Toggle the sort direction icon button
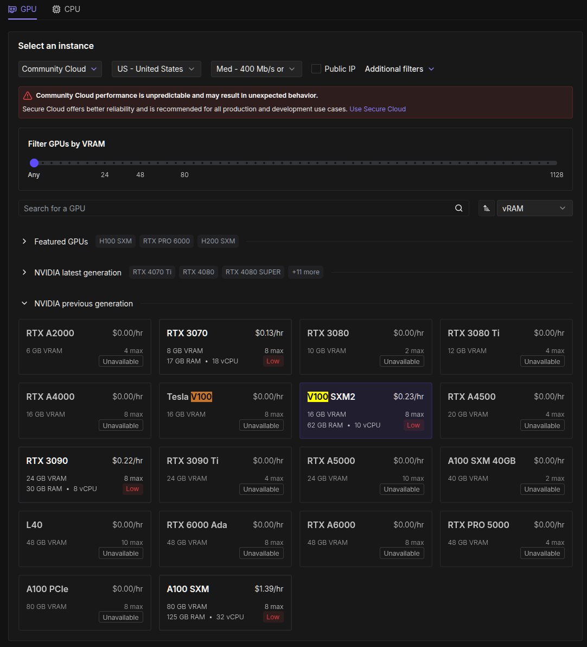 [487, 209]
